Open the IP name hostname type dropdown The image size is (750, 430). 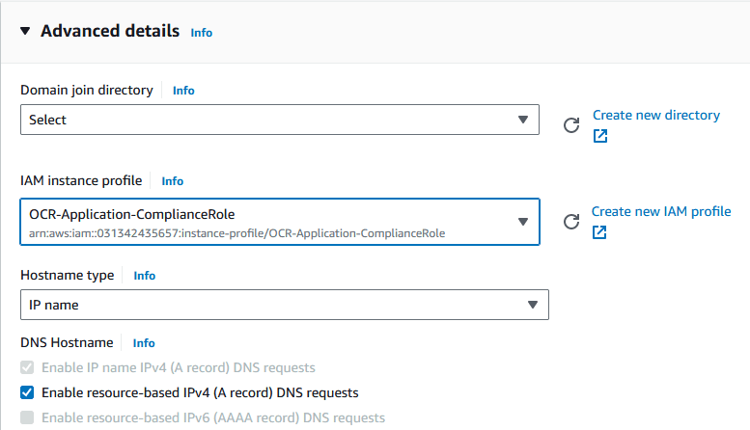click(285, 305)
